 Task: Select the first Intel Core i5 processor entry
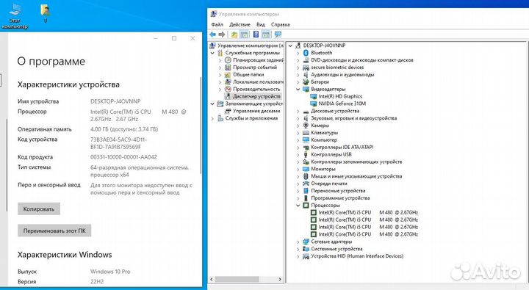point(368,212)
